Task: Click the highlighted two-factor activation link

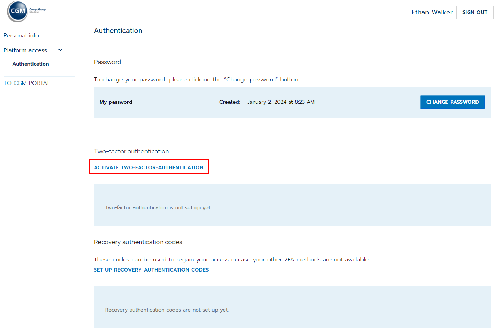Action: (149, 167)
